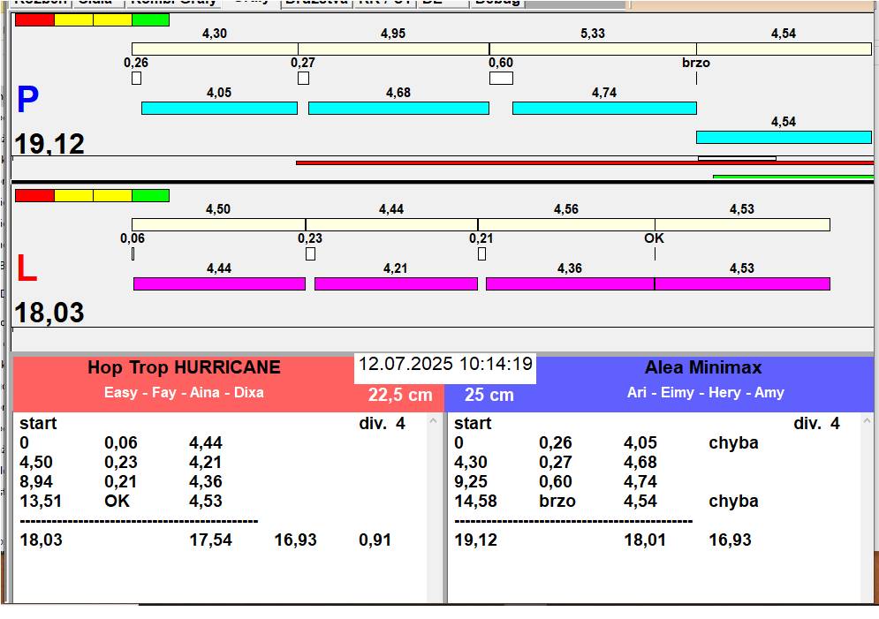Click the 0,26 start box in lane P
Screen dimensions: 879x619
(136, 78)
